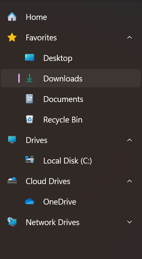This screenshot has width=142, height=259.
Task: Click the Home house icon
Action: pyautogui.click(x=12, y=17)
